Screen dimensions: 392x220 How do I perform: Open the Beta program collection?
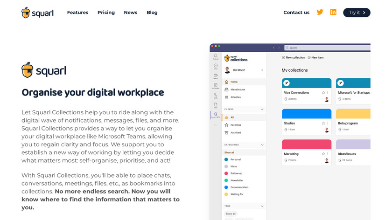click(353, 122)
